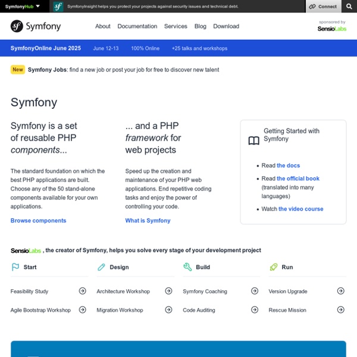Open the Migration Workshop link
Screen dimensions: 357x357
[x=120, y=310]
